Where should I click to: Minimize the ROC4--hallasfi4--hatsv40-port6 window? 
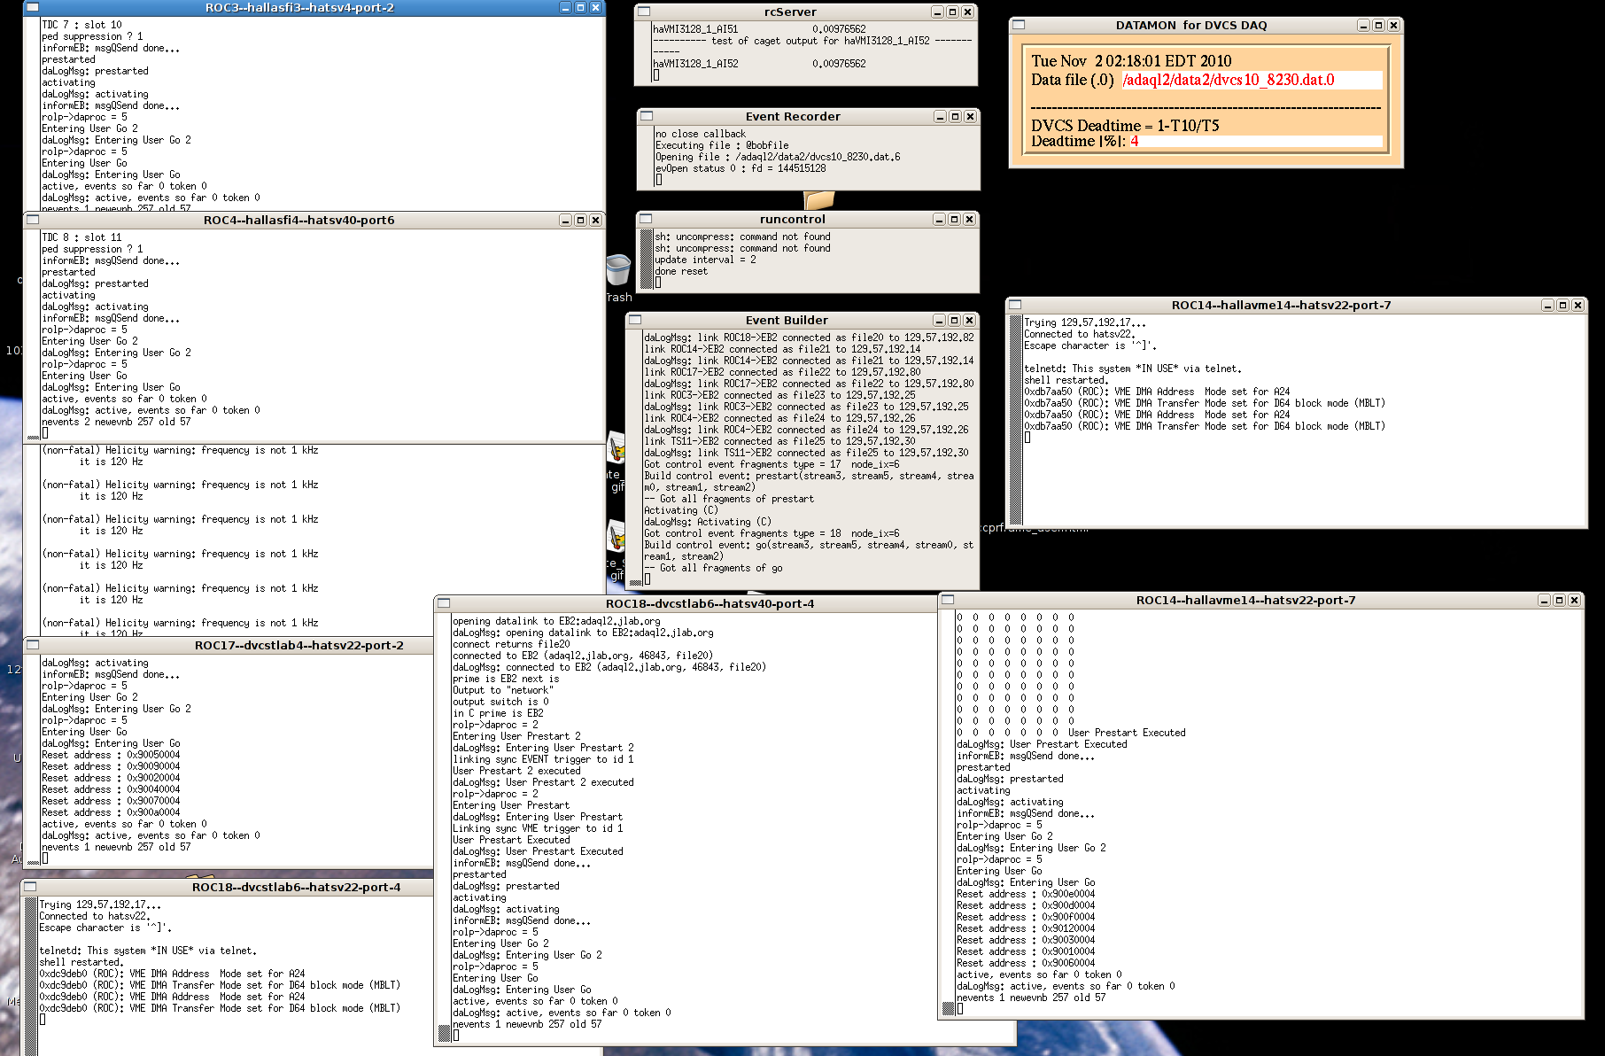click(x=565, y=221)
